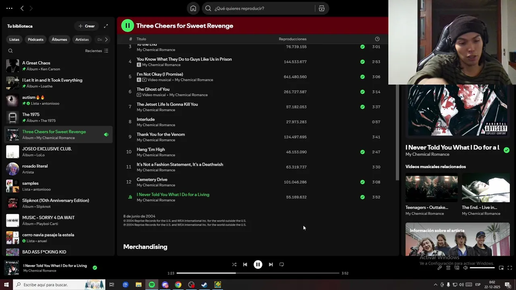Toggle saved check in the now playing panel
This screenshot has width=516, height=290.
tap(506, 150)
